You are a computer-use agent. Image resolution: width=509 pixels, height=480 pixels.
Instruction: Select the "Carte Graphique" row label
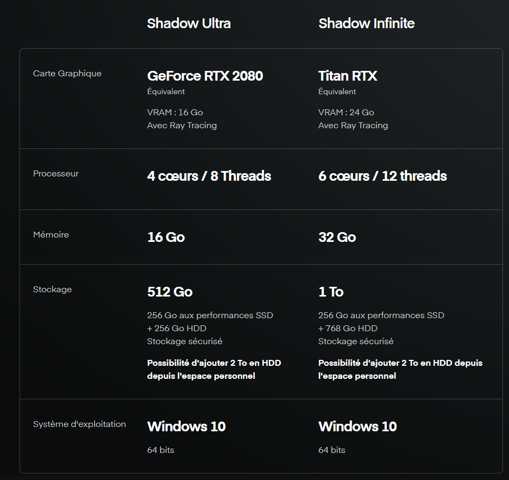point(67,74)
